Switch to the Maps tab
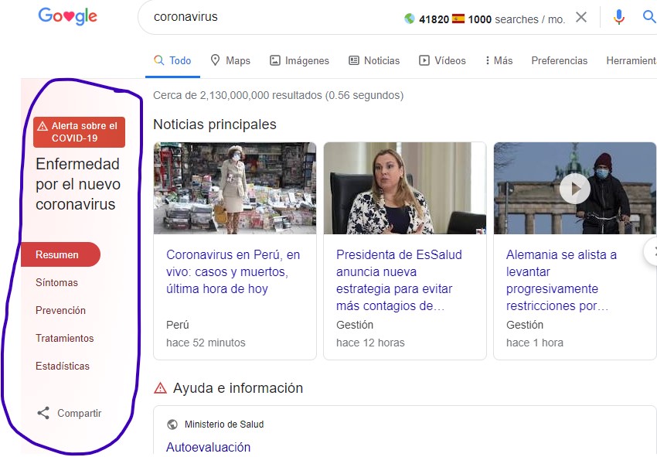This screenshot has width=657, height=457. [x=230, y=61]
